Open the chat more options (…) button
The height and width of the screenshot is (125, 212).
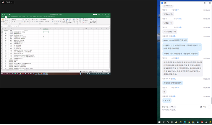(x=209, y=107)
